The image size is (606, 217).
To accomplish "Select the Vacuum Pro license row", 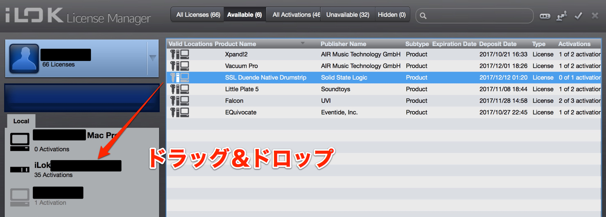I will [384, 66].
